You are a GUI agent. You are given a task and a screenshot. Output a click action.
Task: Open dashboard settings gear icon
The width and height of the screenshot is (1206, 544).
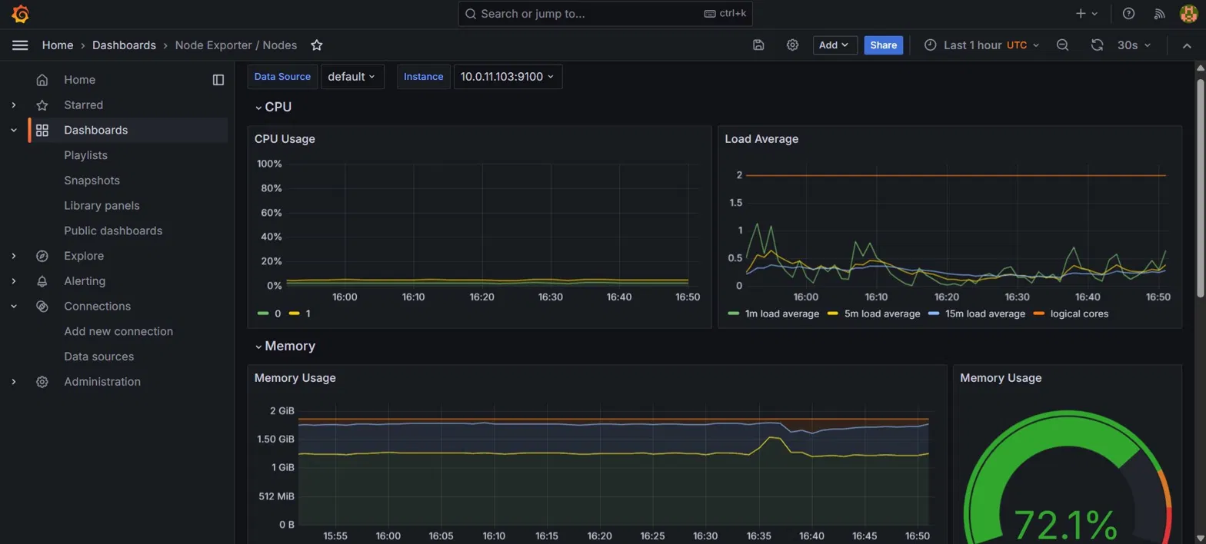[792, 45]
